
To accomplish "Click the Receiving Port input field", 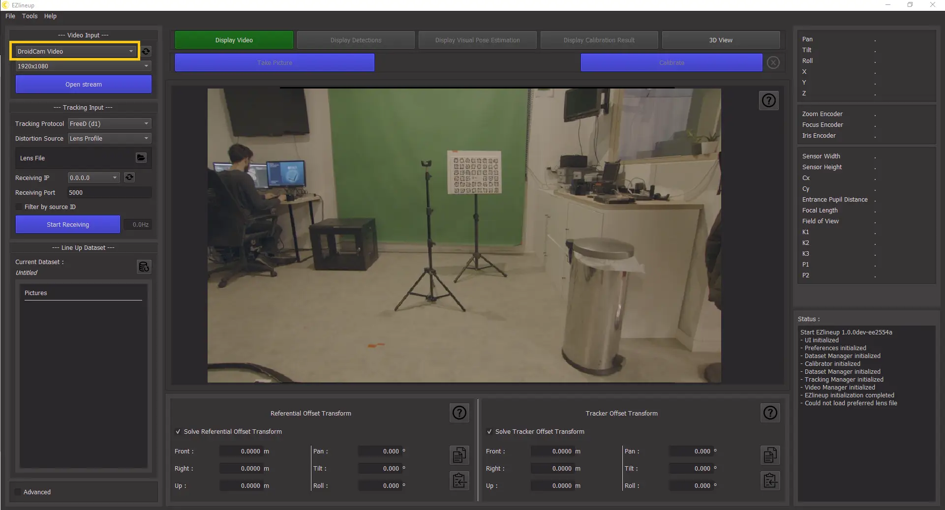I will (x=109, y=193).
